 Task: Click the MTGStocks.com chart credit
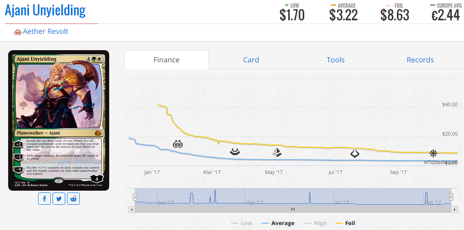pos(440,162)
